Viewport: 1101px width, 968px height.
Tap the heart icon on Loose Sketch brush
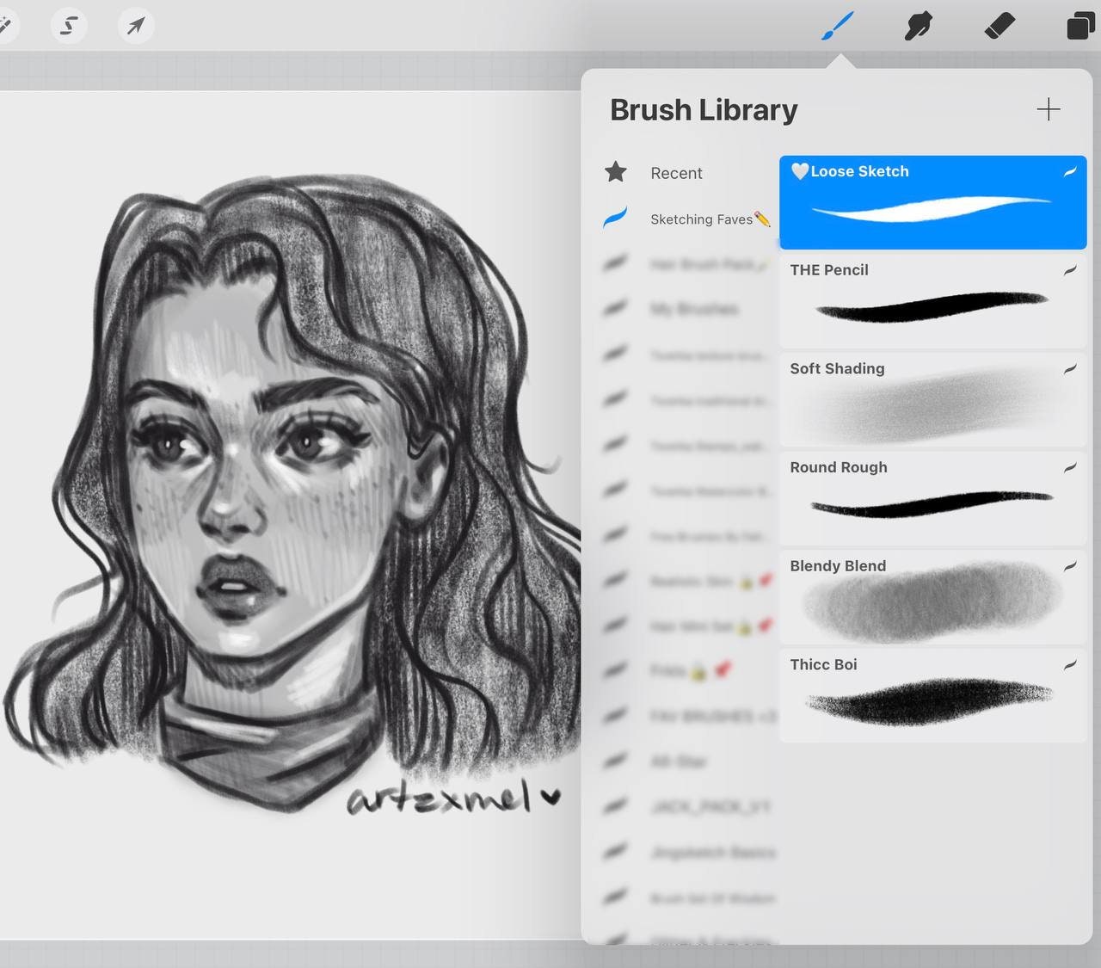[800, 171]
